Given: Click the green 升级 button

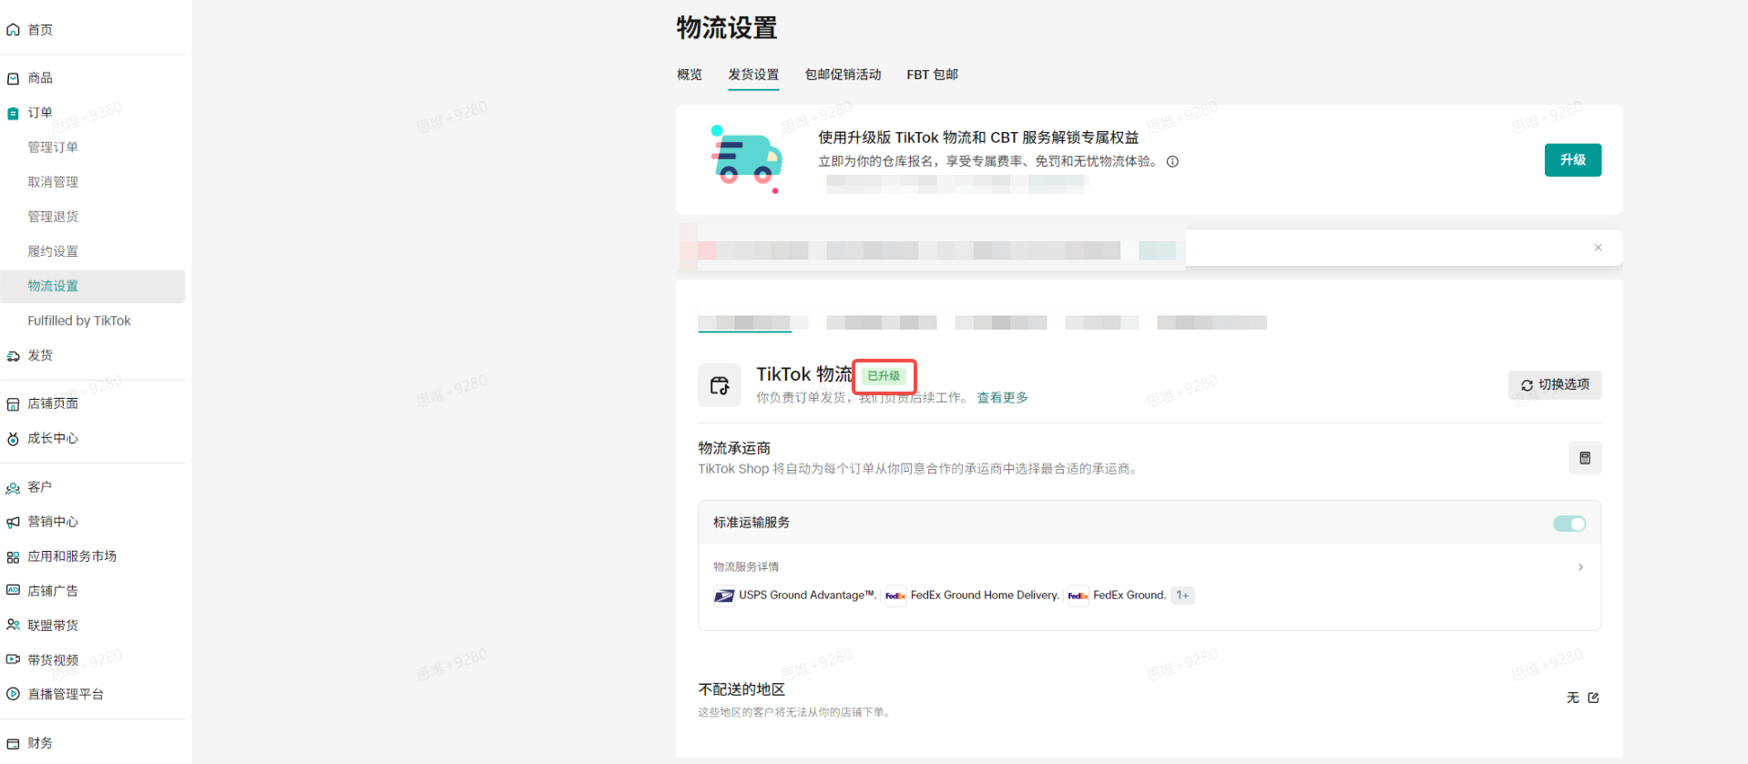Looking at the screenshot, I should [1572, 160].
